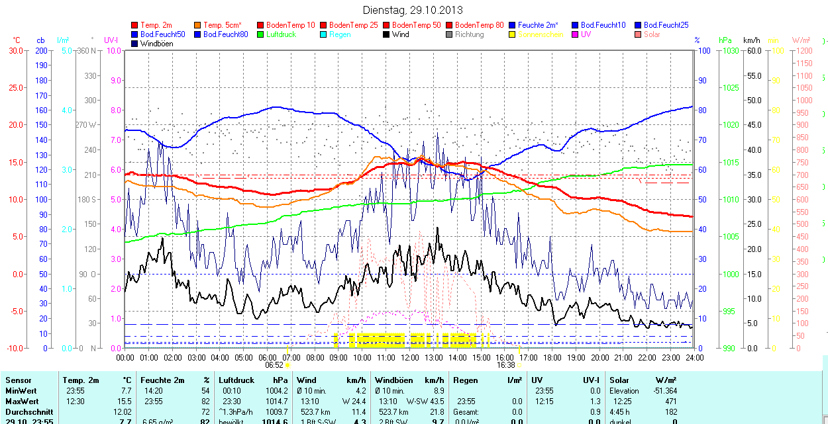The height and width of the screenshot is (424, 828).
Task: Click the °C axis unit label
Action: pos(17,40)
